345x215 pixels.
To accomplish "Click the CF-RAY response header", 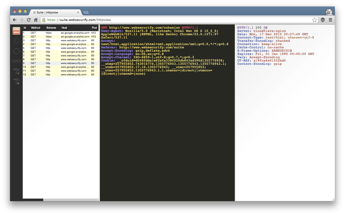I will (261, 60).
